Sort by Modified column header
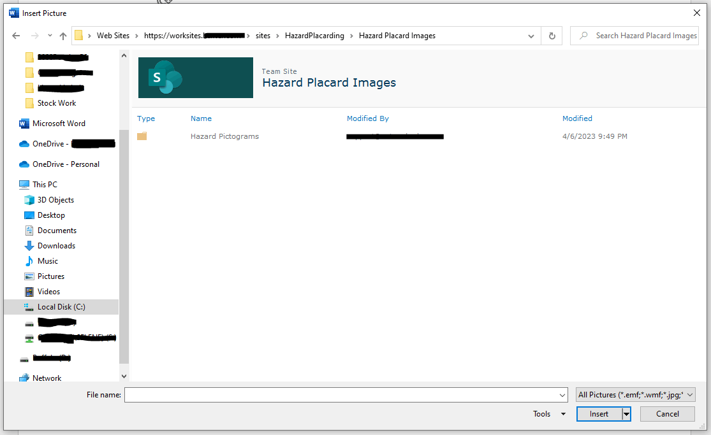This screenshot has height=435, width=711. [577, 118]
